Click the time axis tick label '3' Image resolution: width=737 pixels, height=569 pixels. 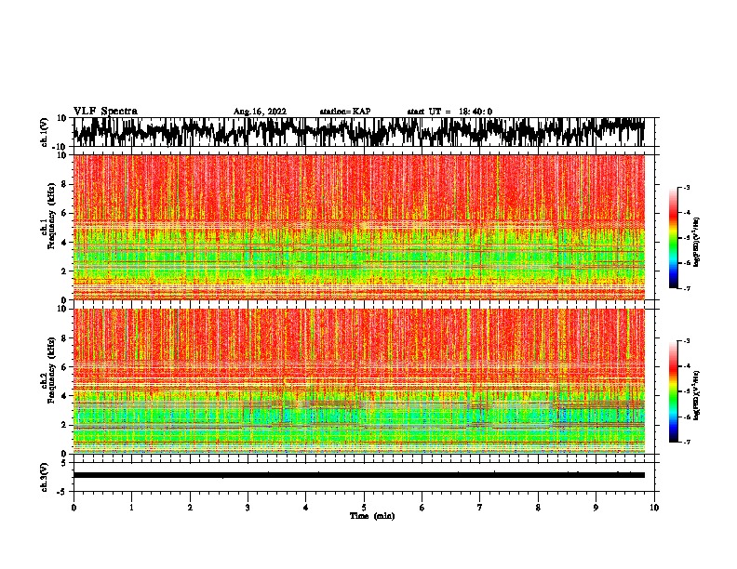pos(248,508)
